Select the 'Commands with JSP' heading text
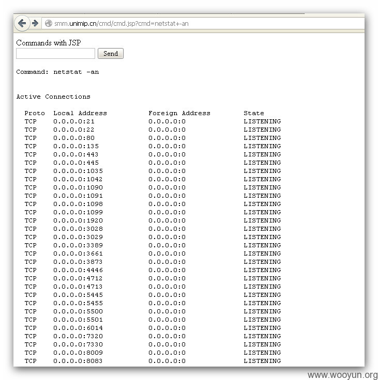This screenshot has height=380, width=378. (x=49, y=43)
